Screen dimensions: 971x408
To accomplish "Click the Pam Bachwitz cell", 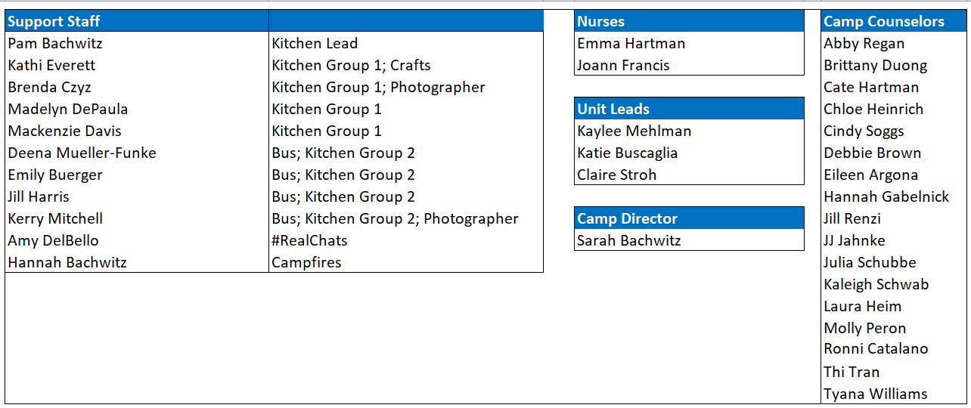I will 137,43.
